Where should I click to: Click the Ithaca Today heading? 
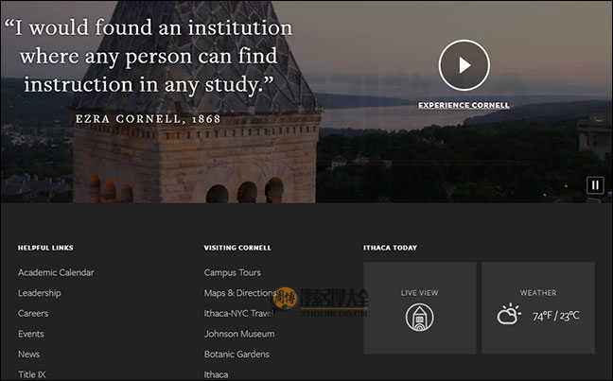pyautogui.click(x=390, y=248)
